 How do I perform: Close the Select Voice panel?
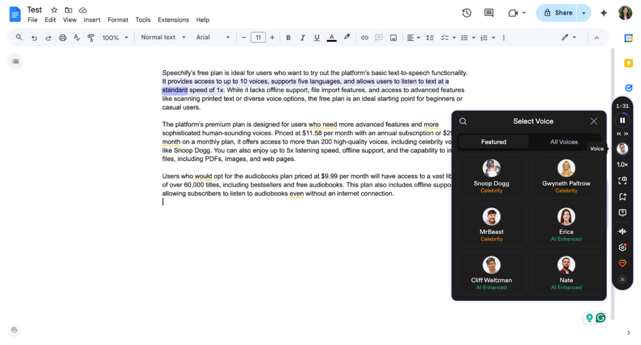click(593, 121)
